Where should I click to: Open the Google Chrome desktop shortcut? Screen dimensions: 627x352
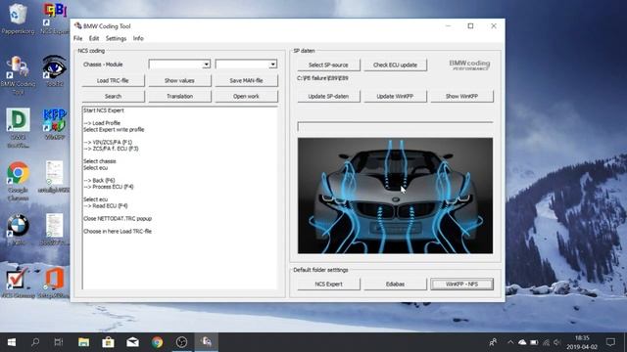coord(18,180)
